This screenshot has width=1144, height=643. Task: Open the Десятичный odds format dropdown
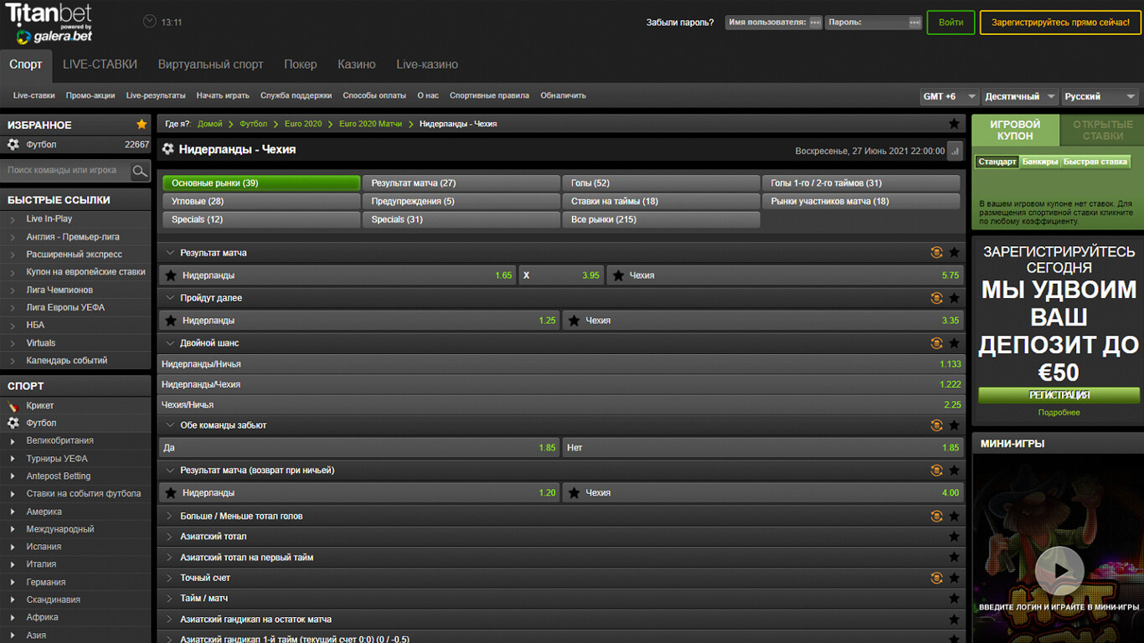pos(1019,96)
